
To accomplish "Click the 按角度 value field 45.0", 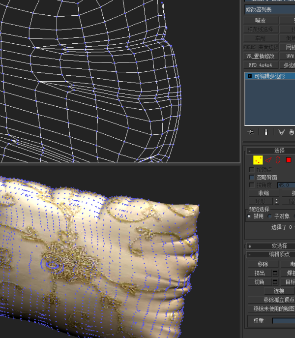I will click(x=286, y=185).
